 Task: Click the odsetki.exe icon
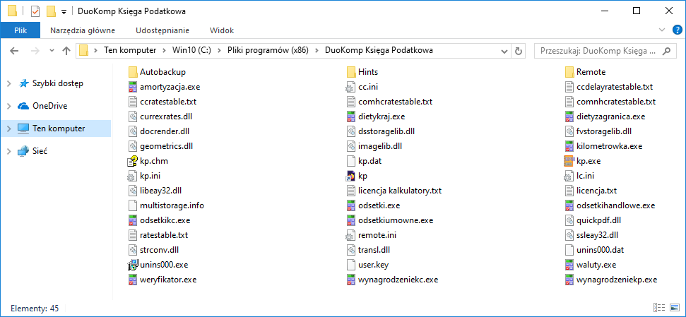[x=351, y=205]
